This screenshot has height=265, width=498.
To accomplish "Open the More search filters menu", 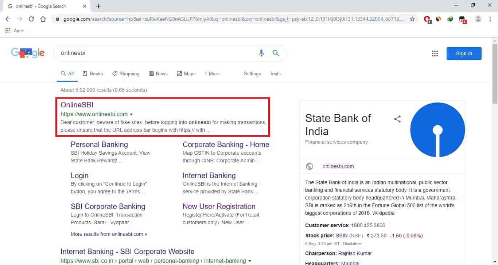I will (x=212, y=74).
